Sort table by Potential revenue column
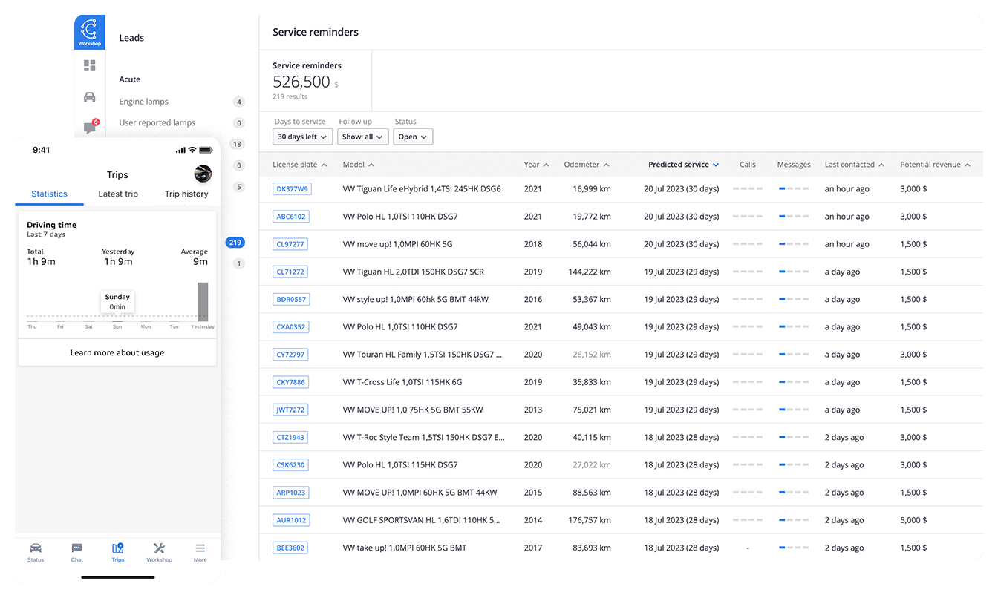This screenshot has width=998, height=598. click(x=935, y=165)
